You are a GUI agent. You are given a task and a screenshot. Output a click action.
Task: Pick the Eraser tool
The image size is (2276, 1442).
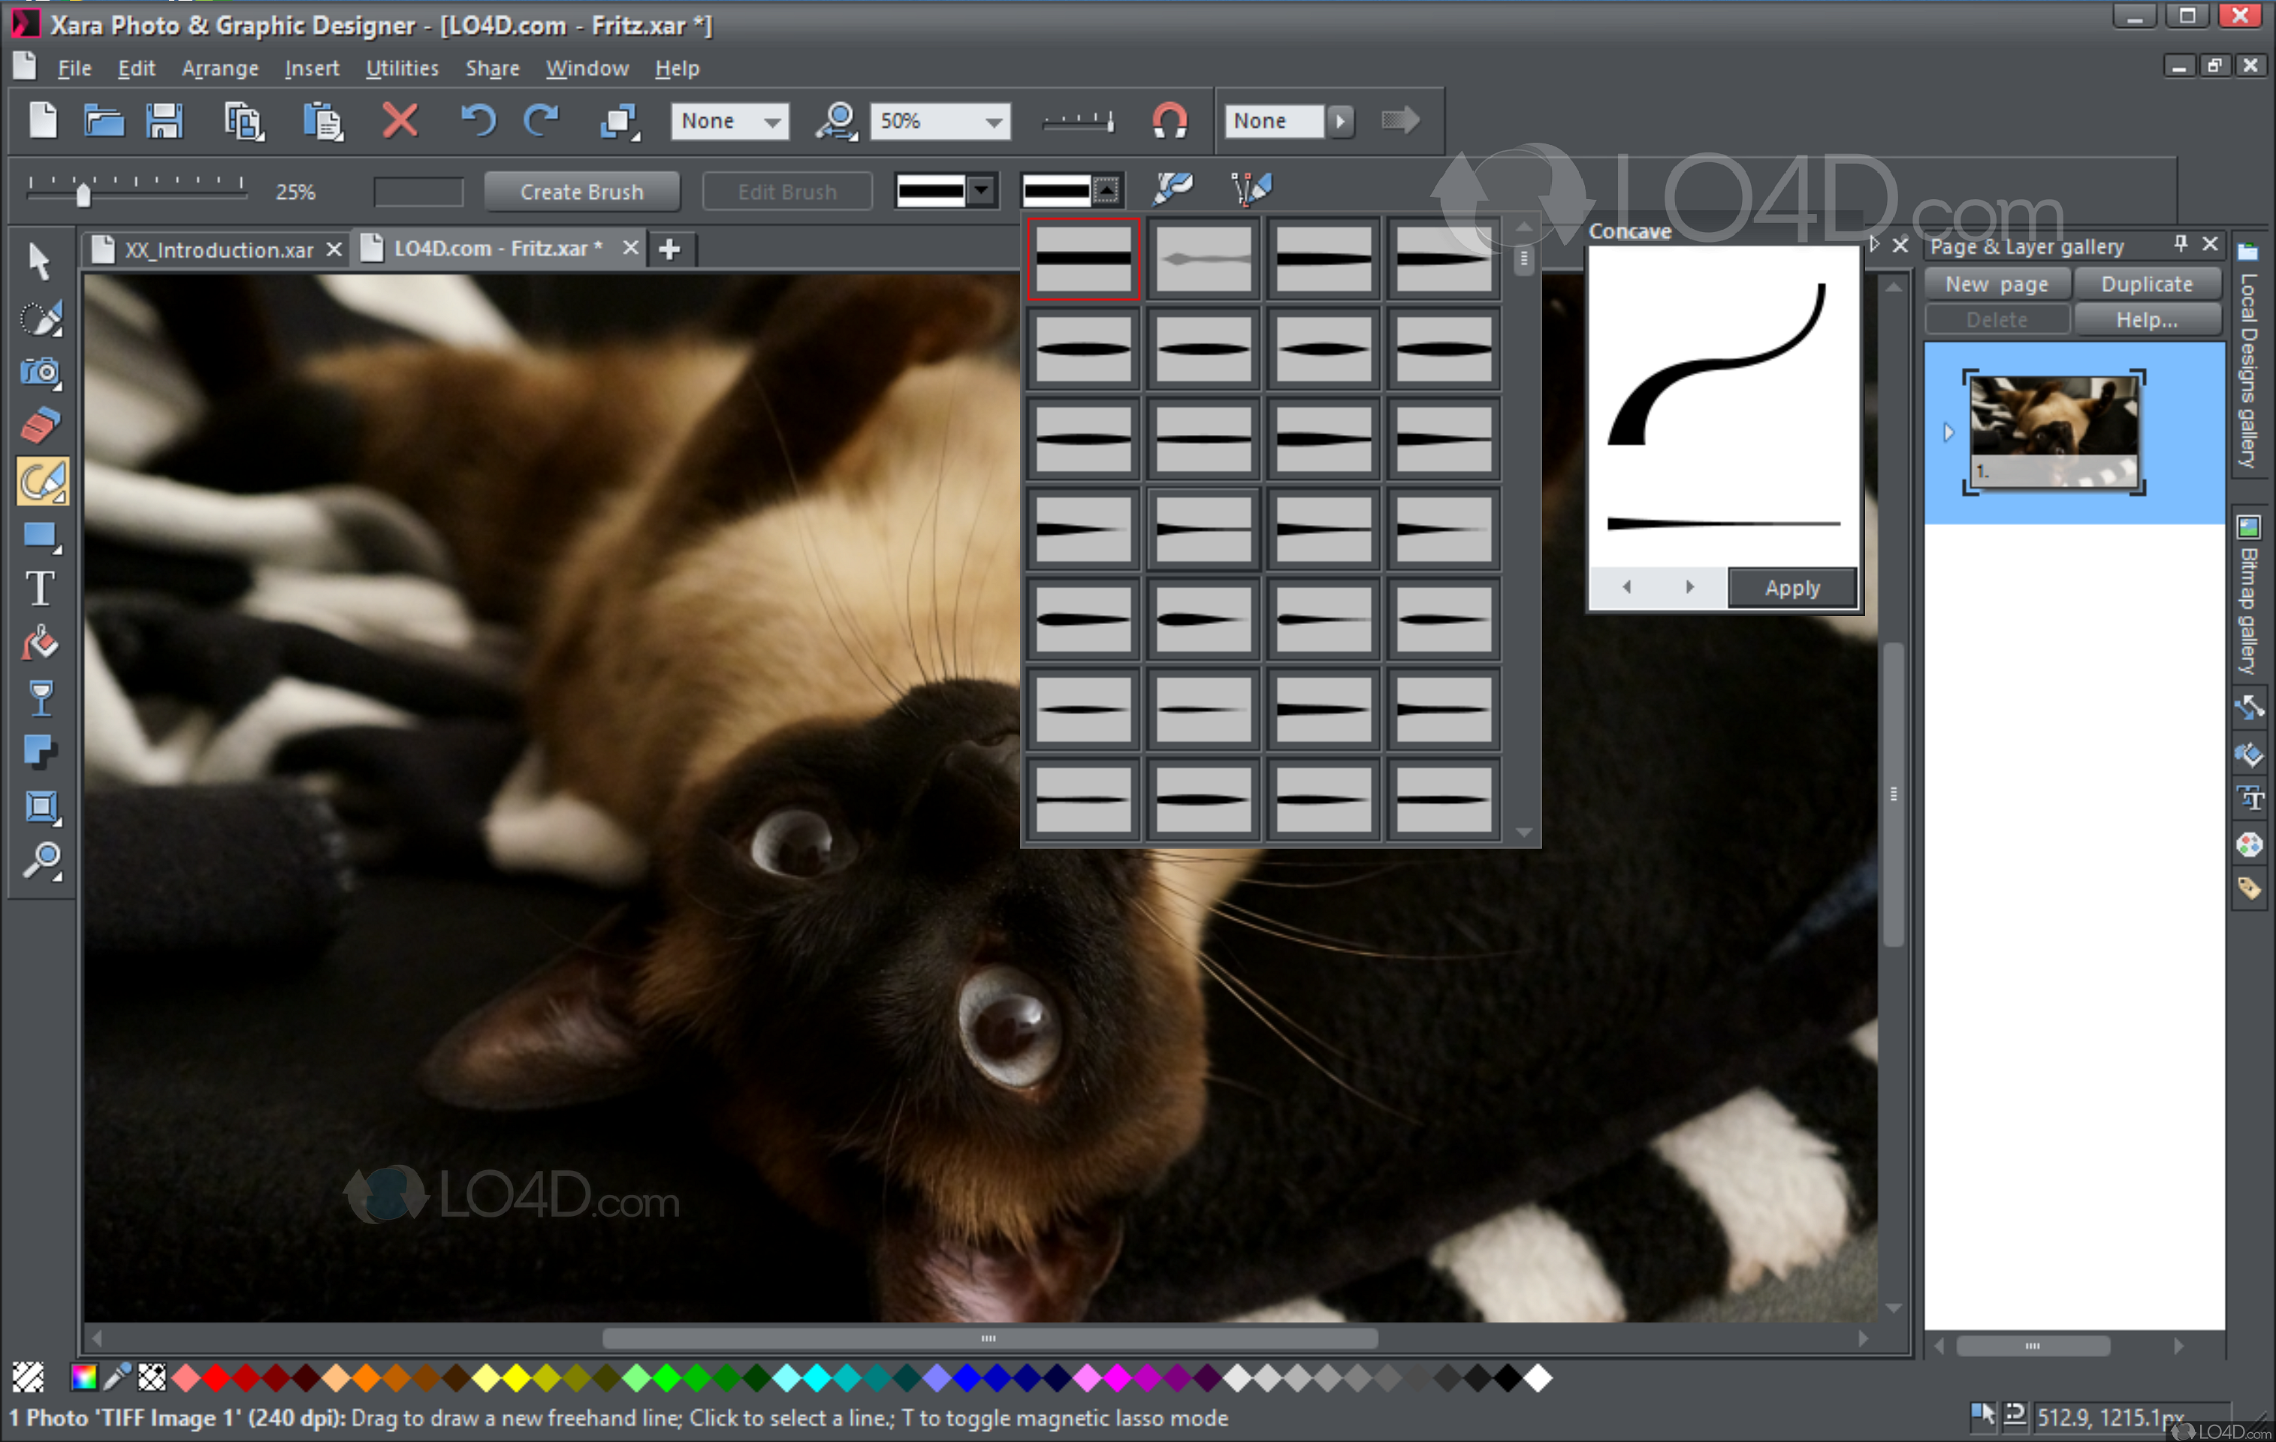pyautogui.click(x=41, y=425)
